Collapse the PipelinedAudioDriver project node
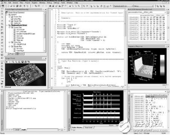 point(7,25)
